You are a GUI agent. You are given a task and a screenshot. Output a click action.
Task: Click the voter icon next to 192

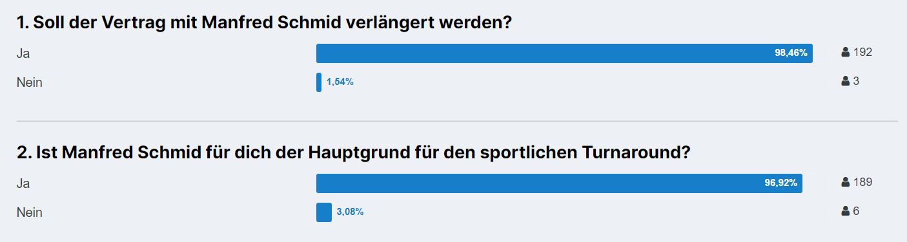(846, 52)
